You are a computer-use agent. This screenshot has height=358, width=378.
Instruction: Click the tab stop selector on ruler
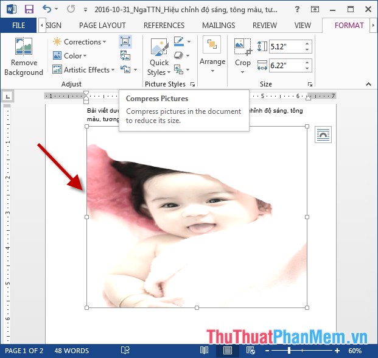point(8,97)
